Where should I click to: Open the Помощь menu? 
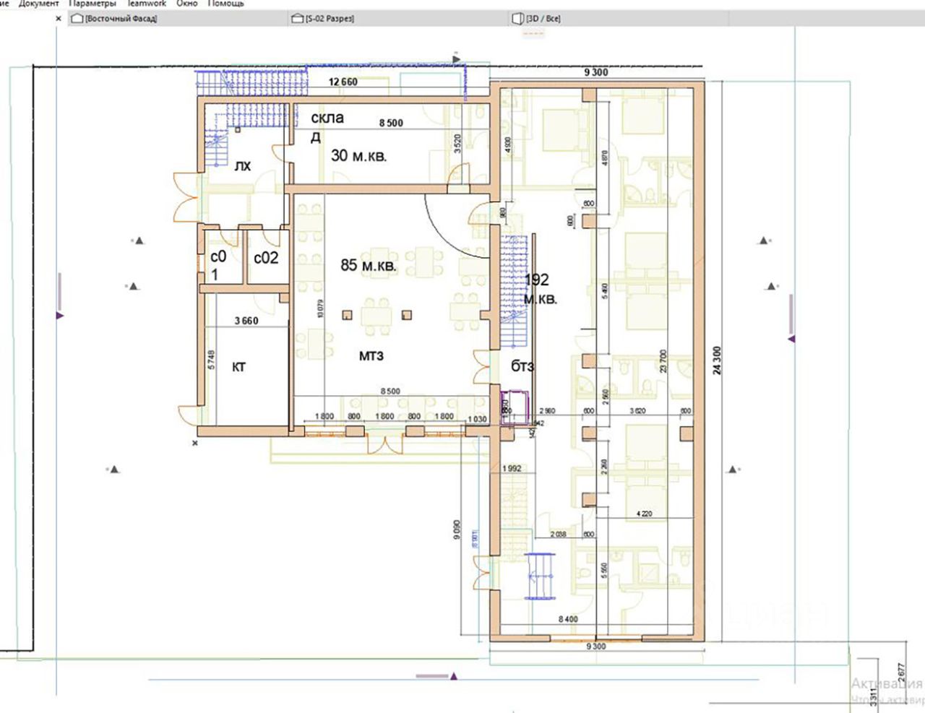pos(226,4)
